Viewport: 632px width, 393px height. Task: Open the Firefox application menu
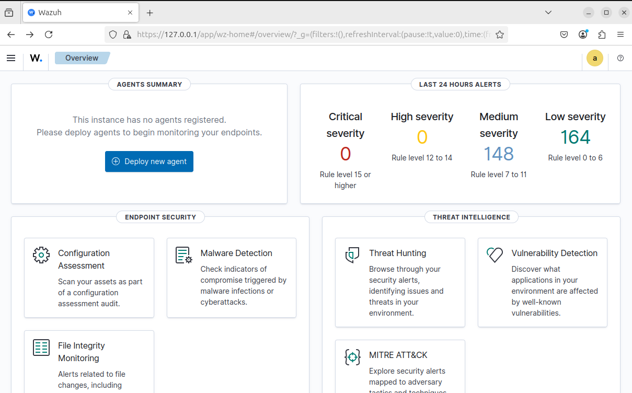[x=620, y=34]
